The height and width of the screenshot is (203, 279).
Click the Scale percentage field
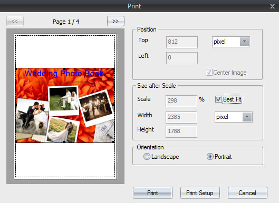[181, 101]
